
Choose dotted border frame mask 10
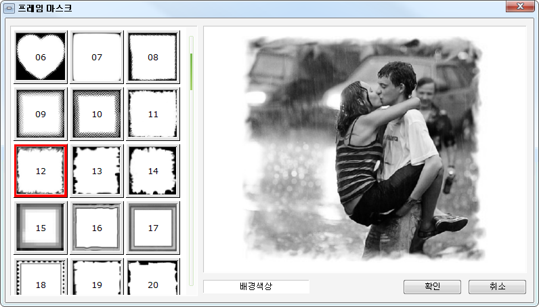tap(97, 114)
